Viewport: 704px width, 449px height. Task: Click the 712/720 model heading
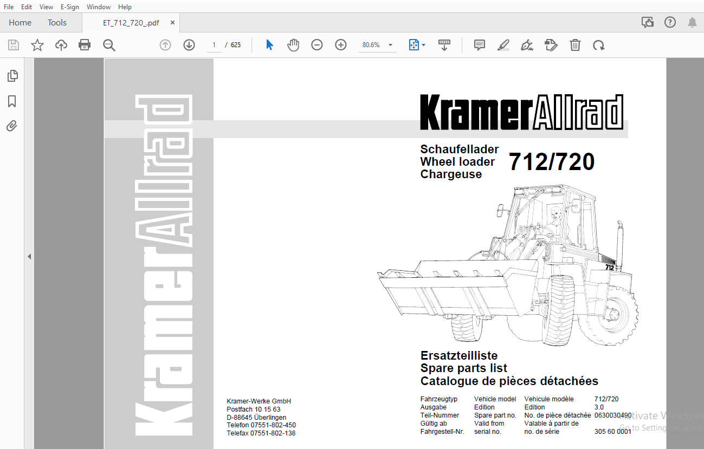tap(551, 162)
